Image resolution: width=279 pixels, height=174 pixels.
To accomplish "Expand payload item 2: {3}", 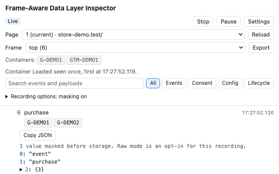I will coord(21,170).
